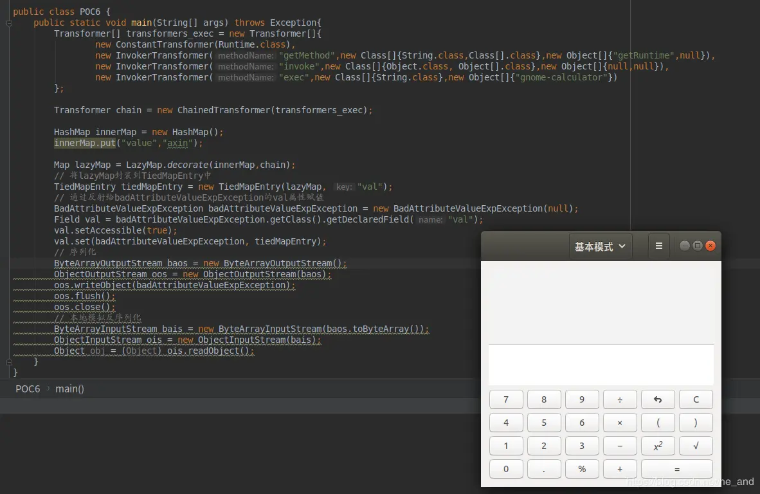Click calculator close parenthesis button
The width and height of the screenshot is (760, 494).
pos(696,423)
